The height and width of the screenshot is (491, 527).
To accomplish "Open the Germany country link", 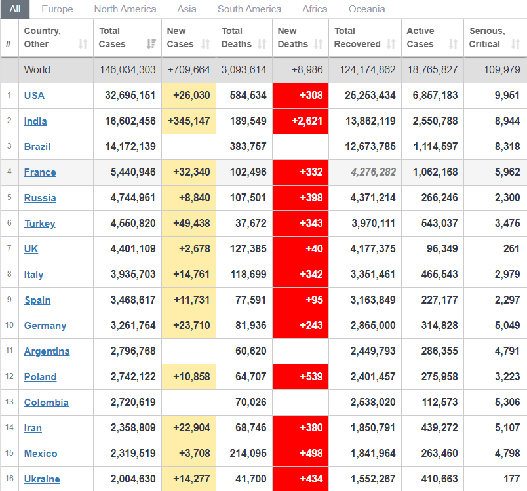I will click(45, 326).
